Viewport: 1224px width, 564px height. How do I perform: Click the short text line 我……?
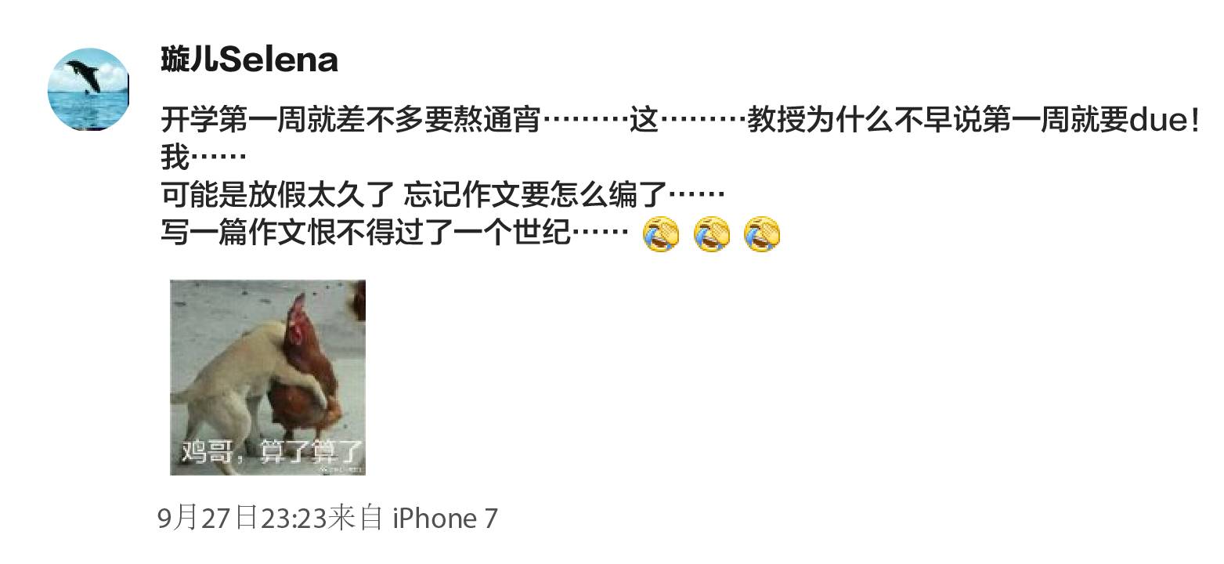point(204,157)
